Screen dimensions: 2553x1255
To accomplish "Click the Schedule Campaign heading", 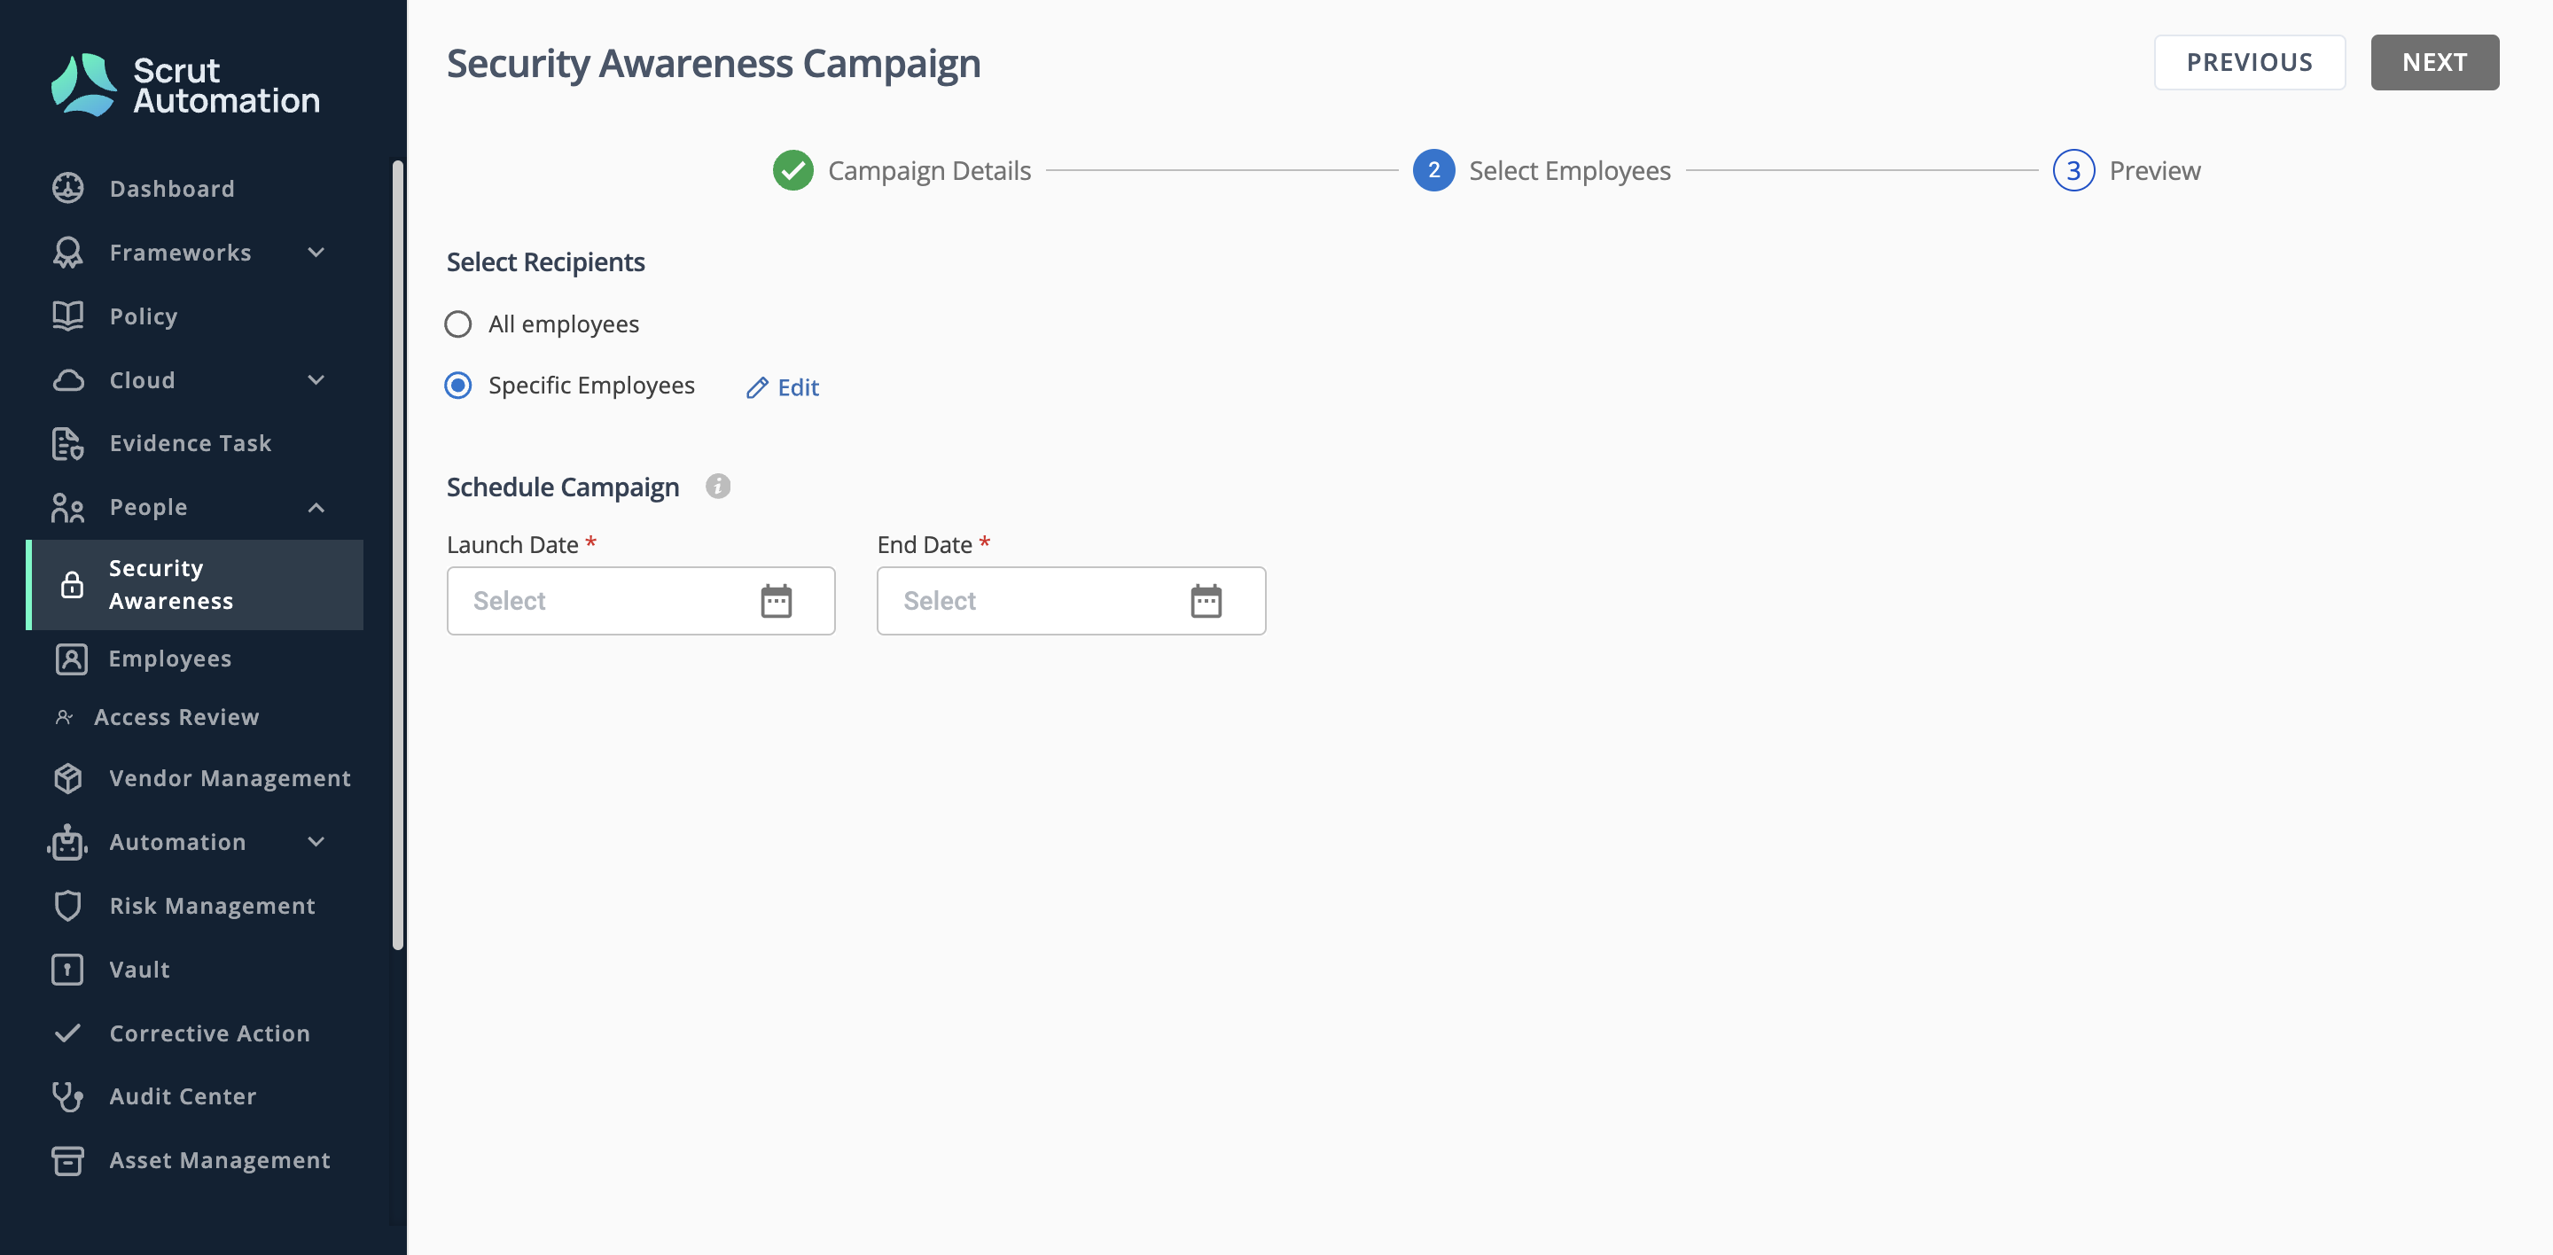I will pyautogui.click(x=562, y=487).
